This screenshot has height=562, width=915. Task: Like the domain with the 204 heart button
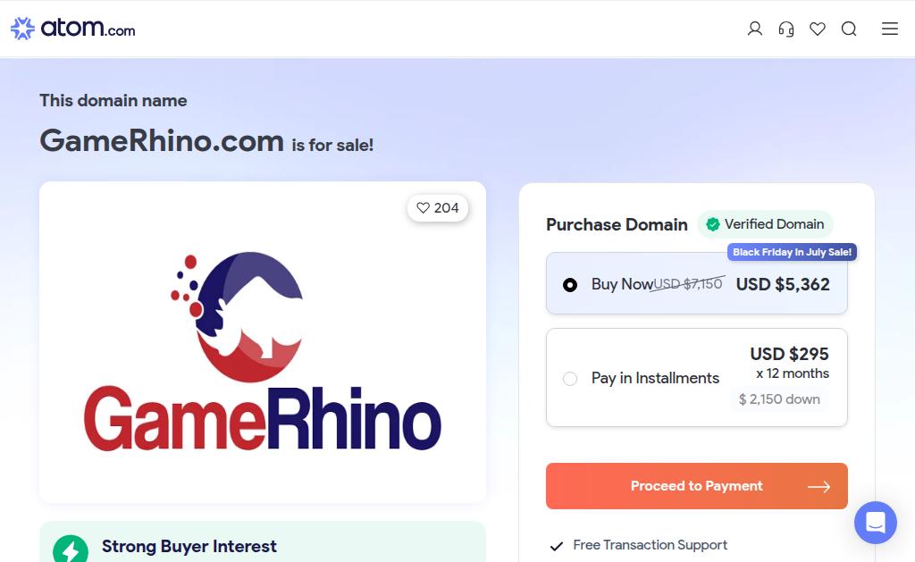coord(438,208)
